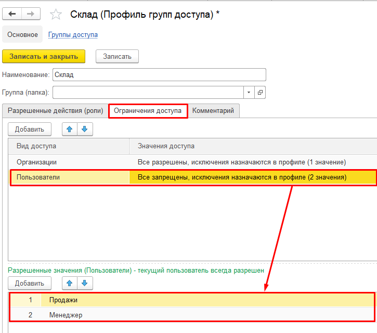Add form to favorites with star icon
The height and width of the screenshot is (333, 377).
pyautogui.click(x=56, y=14)
